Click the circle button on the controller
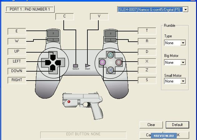197x140 pixels. tap(119, 62)
